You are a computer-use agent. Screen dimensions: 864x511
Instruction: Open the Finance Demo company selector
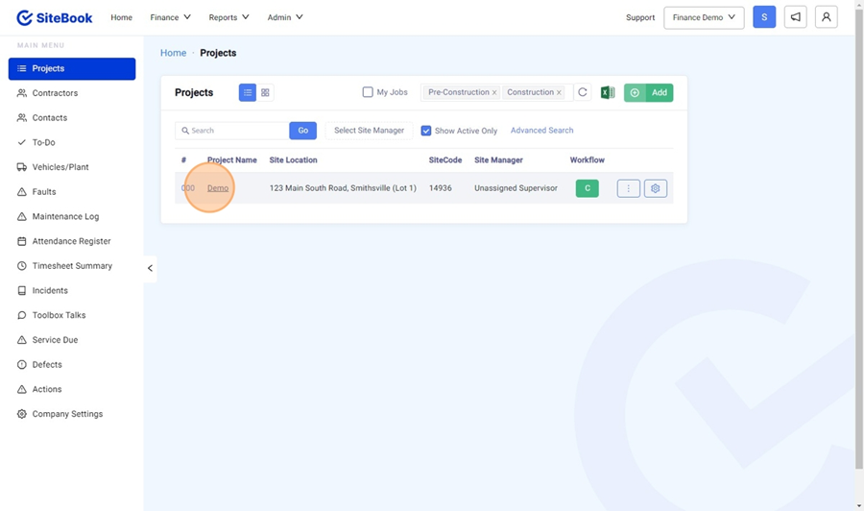point(704,17)
